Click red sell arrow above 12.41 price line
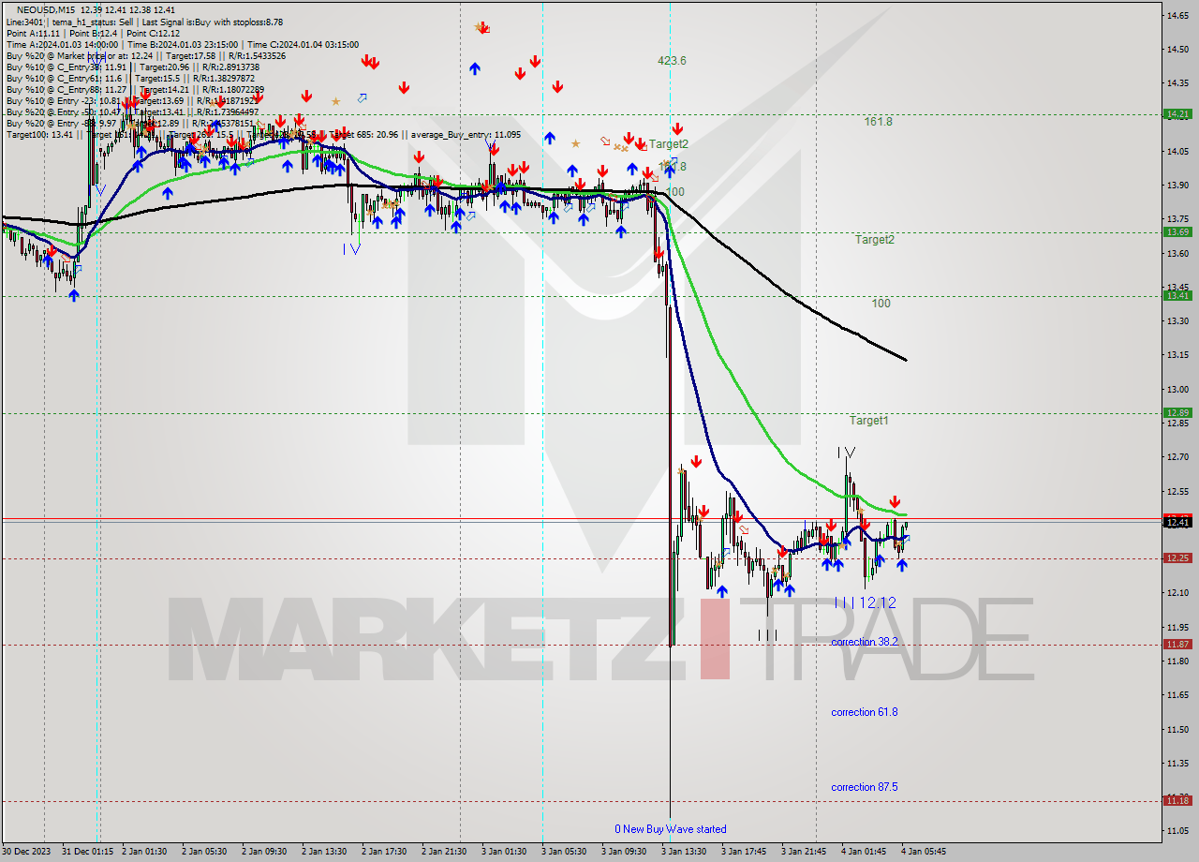This screenshot has height=862, width=1199. pos(896,501)
